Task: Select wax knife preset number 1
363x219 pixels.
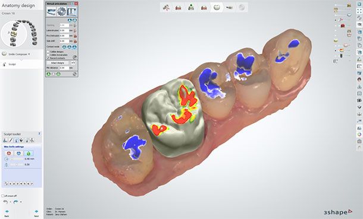Action: click(11, 184)
